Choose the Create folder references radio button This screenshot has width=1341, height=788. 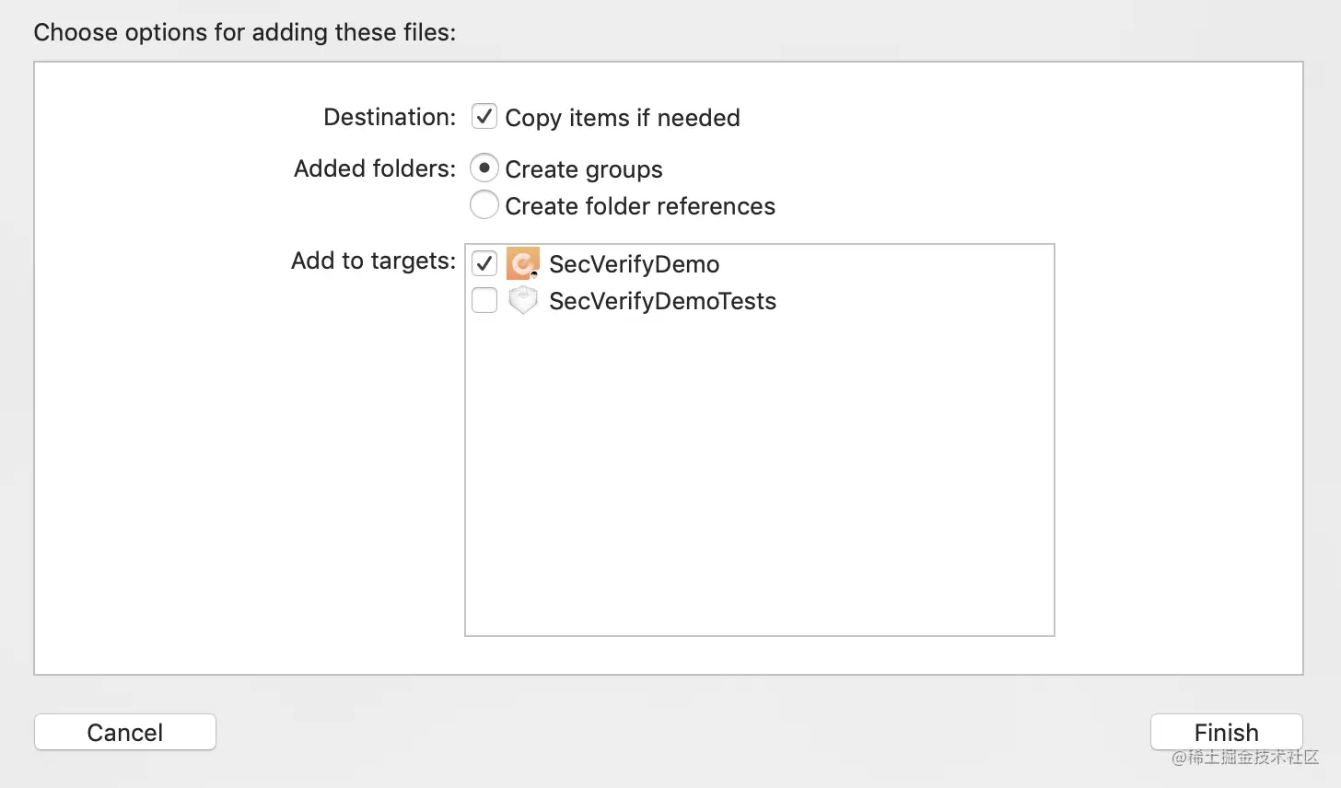point(484,205)
